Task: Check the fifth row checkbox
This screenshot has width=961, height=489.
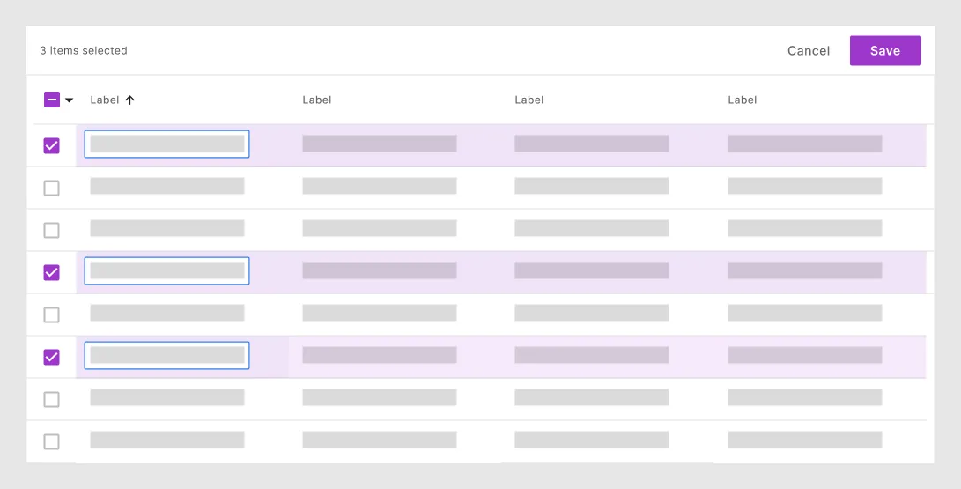Action: (x=52, y=315)
